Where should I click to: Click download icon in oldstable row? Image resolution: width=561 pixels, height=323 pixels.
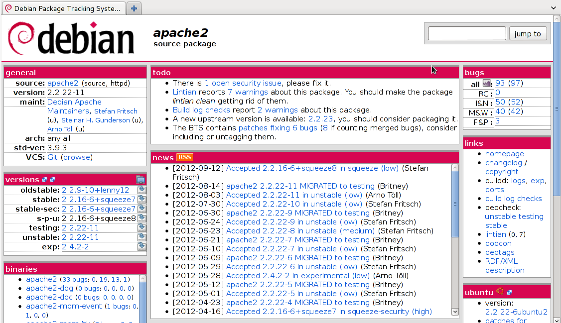pos(141,189)
